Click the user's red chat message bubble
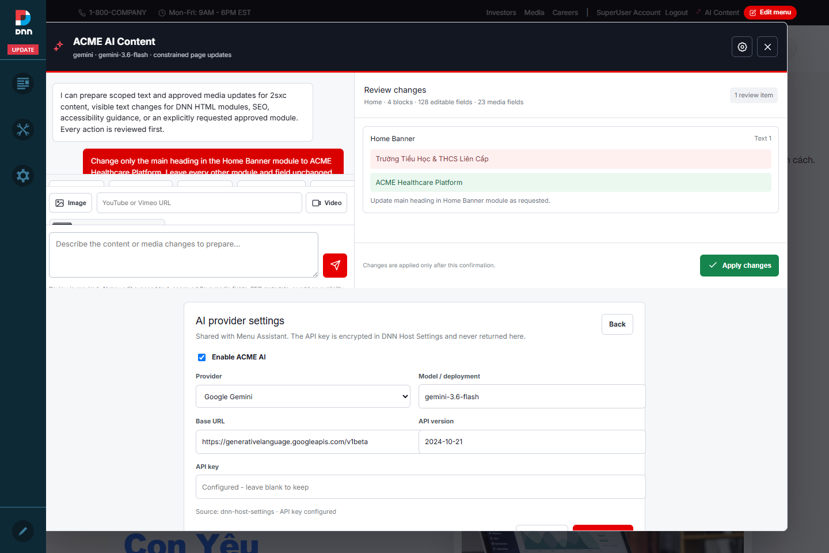The height and width of the screenshot is (553, 829). pyautogui.click(x=213, y=161)
